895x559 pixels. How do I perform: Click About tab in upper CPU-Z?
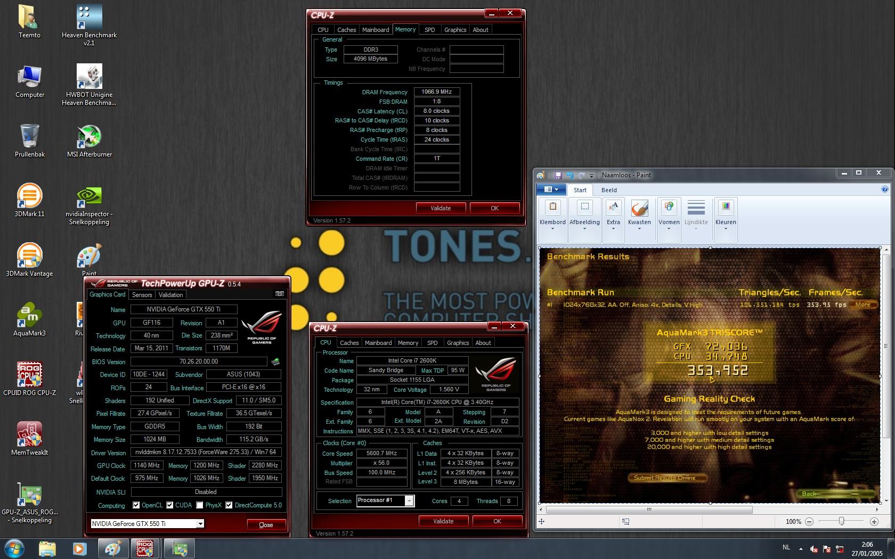481,30
